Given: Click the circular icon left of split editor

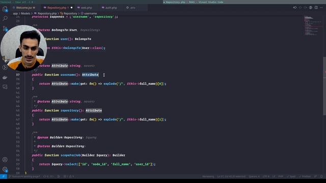Looking at the screenshot, I should [x=310, y=8].
